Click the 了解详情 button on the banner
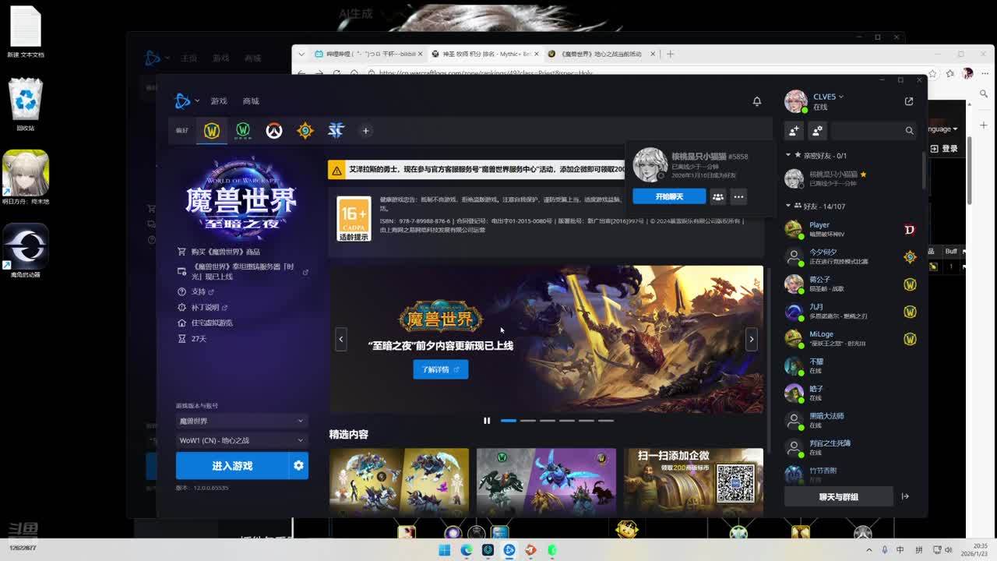Viewport: 997px width, 561px height. tap(440, 369)
